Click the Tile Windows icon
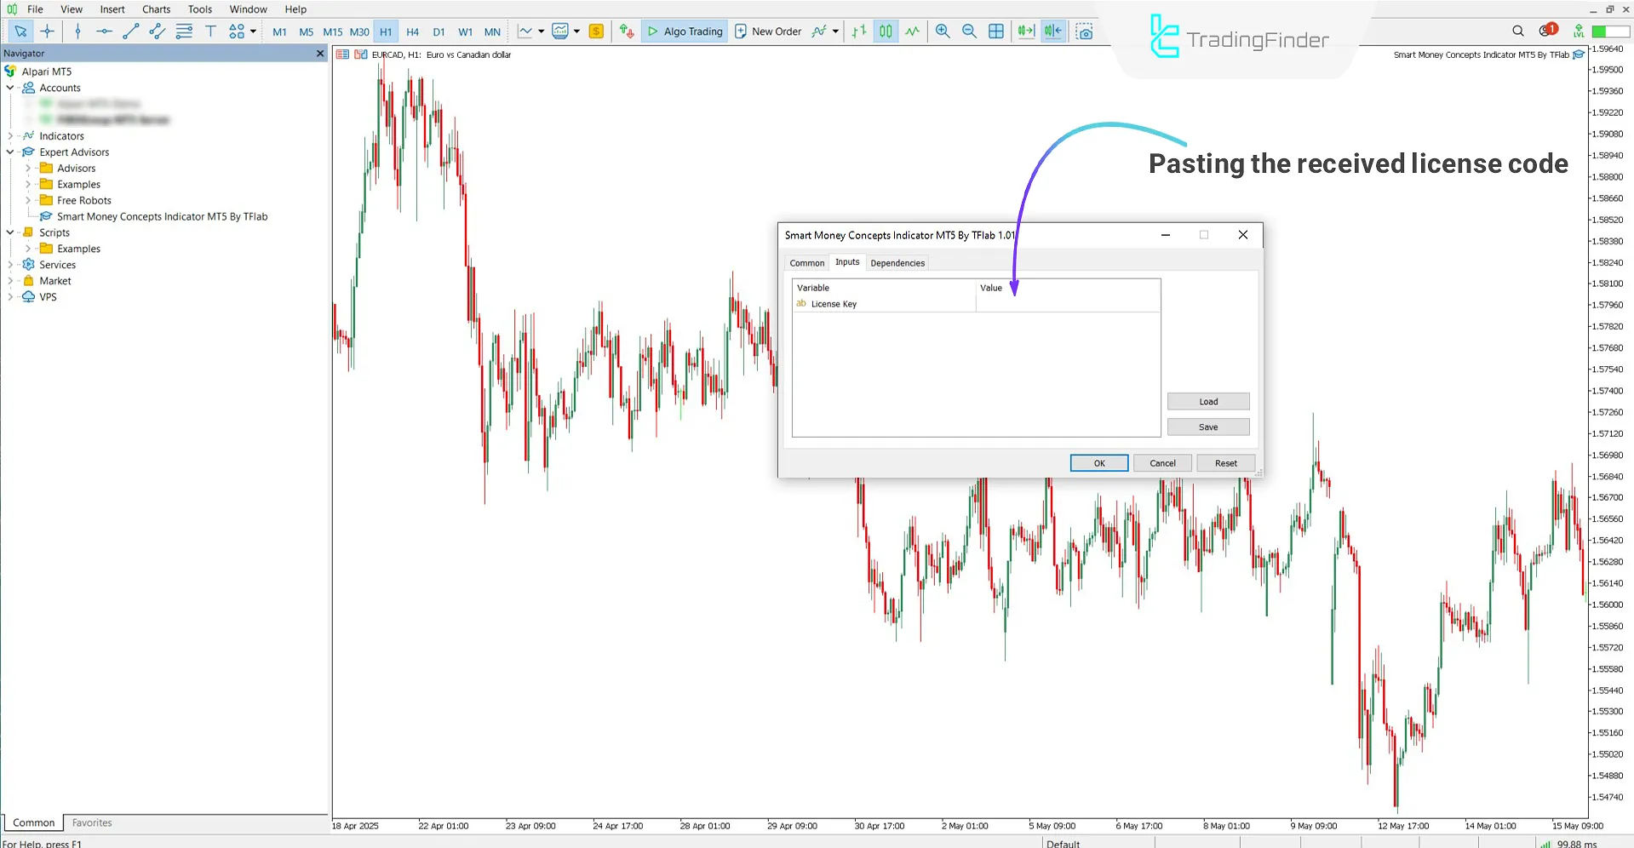The height and width of the screenshot is (848, 1634). (996, 32)
